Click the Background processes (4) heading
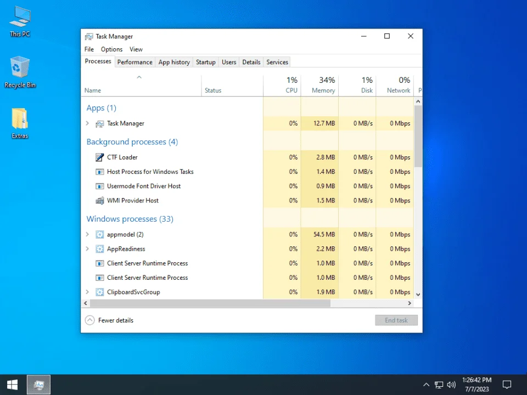 point(132,142)
